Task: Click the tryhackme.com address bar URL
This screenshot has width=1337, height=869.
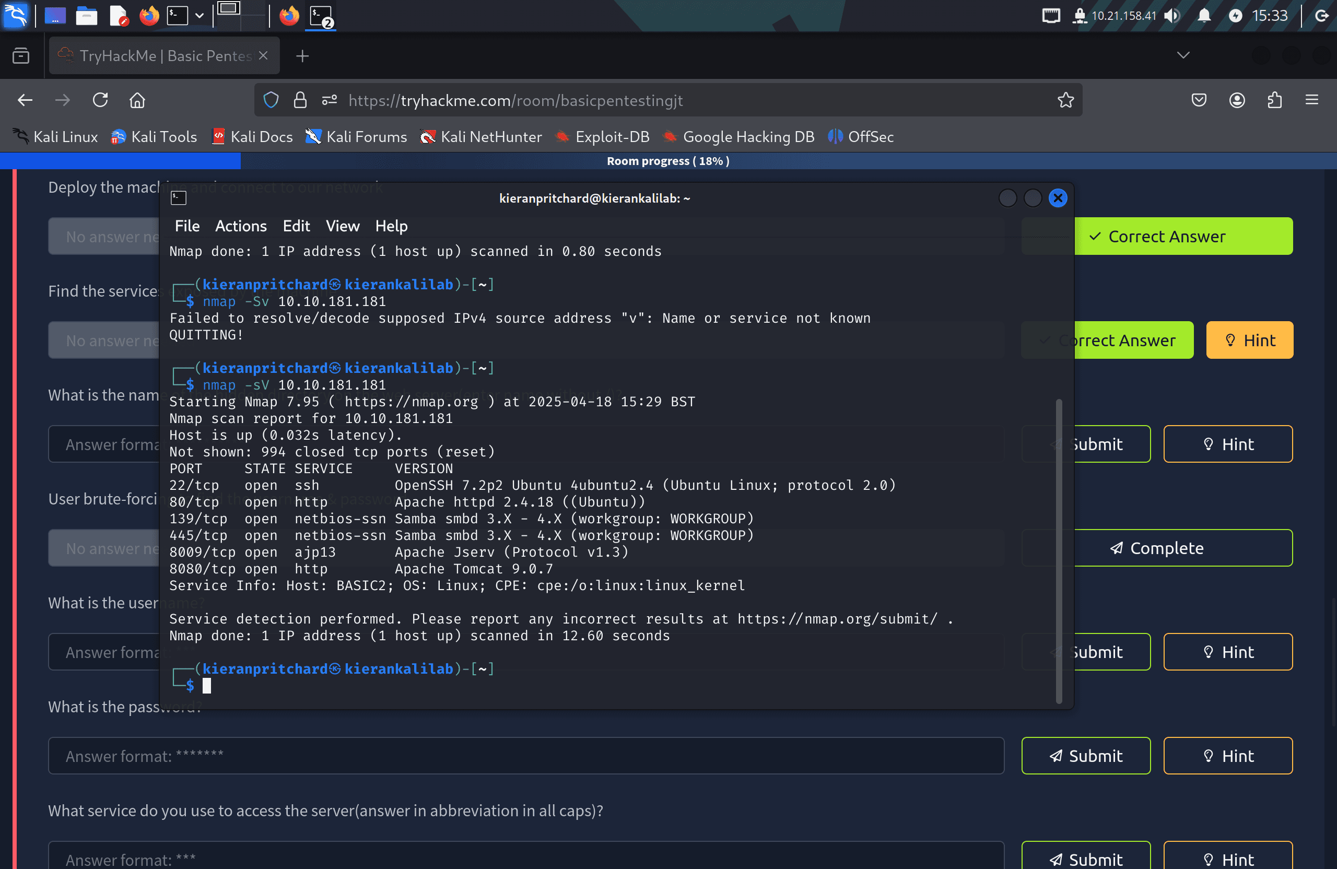Action: pos(515,101)
